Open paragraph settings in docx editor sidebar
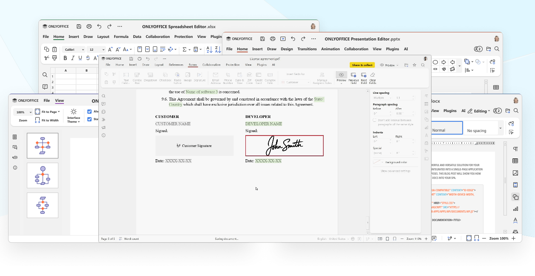 515,149
